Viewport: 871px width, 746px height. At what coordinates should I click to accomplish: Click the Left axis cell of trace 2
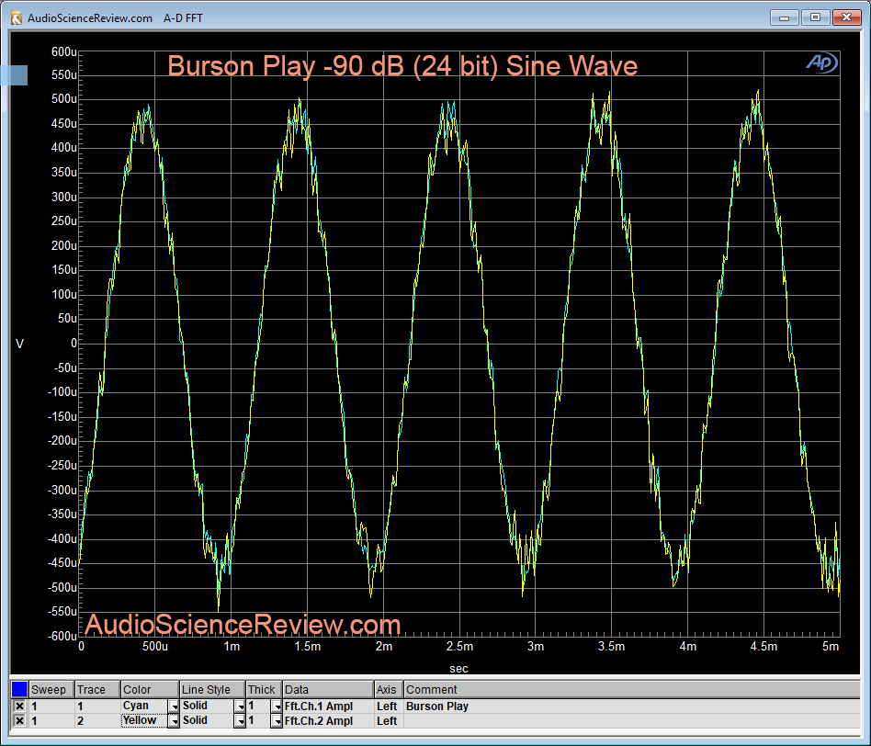point(387,720)
